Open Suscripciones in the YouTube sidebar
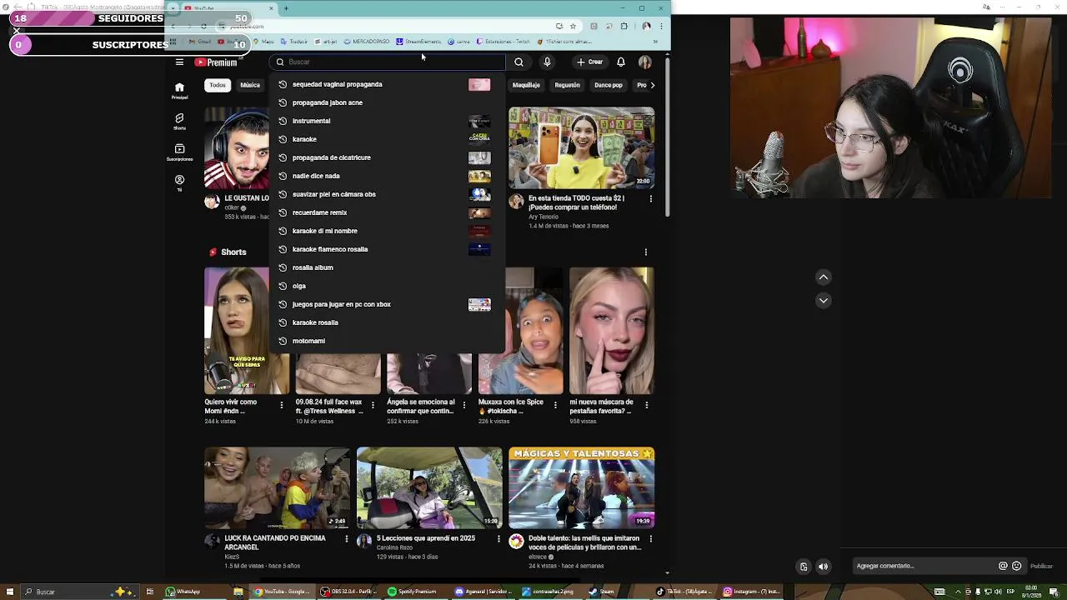Screen dimensions: 1067x600 [x=179, y=152]
